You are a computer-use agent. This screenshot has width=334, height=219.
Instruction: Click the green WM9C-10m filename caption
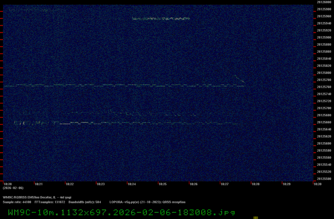coord(121,212)
